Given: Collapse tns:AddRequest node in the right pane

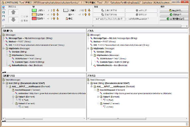Looking at the screenshot, I should pyautogui.click(x=95, y=90).
